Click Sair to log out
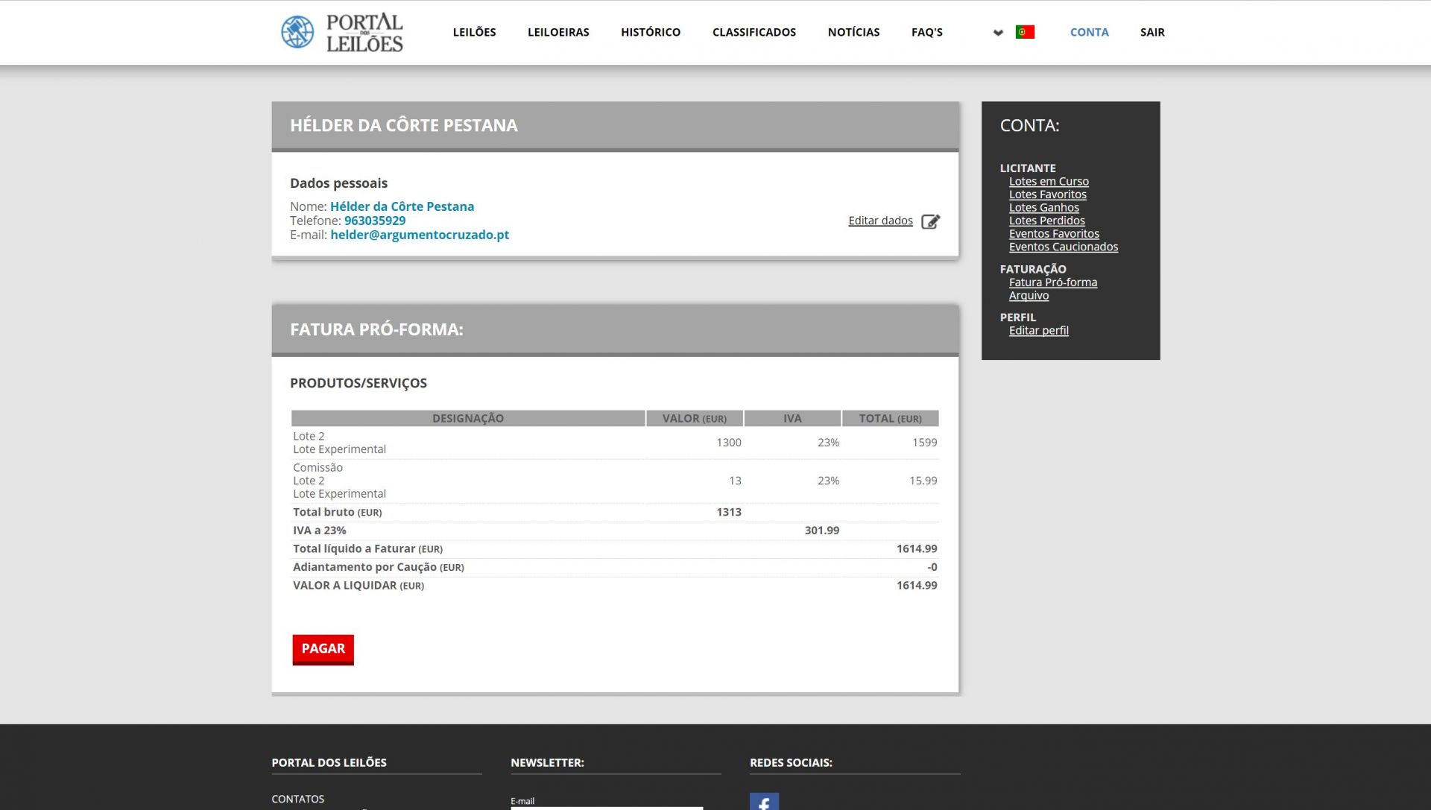This screenshot has width=1431, height=810. pos(1152,32)
